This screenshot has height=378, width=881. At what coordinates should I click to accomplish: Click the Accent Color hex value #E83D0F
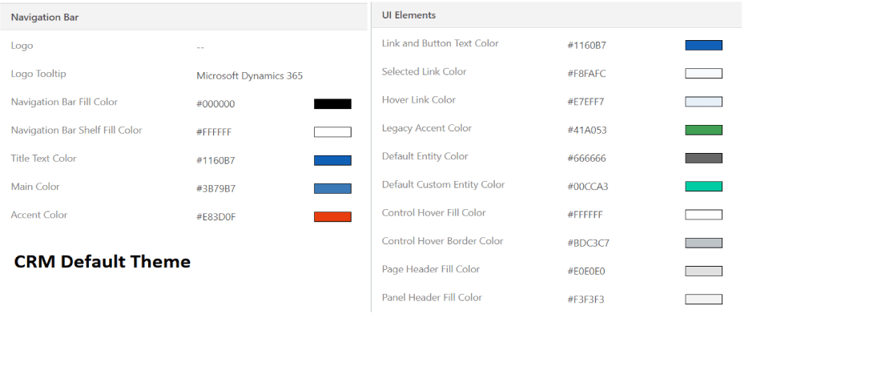click(216, 217)
